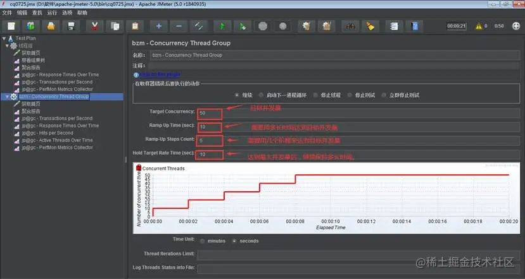This screenshot has width=525, height=279.
Task: Click the New test plan toolbar icon
Action: 11,26
